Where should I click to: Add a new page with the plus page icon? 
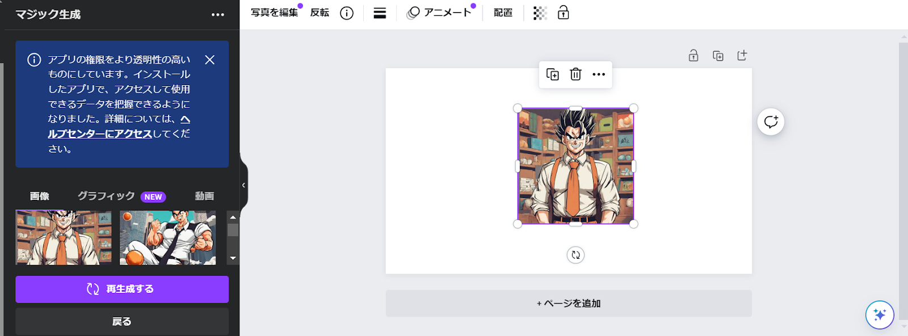[742, 55]
